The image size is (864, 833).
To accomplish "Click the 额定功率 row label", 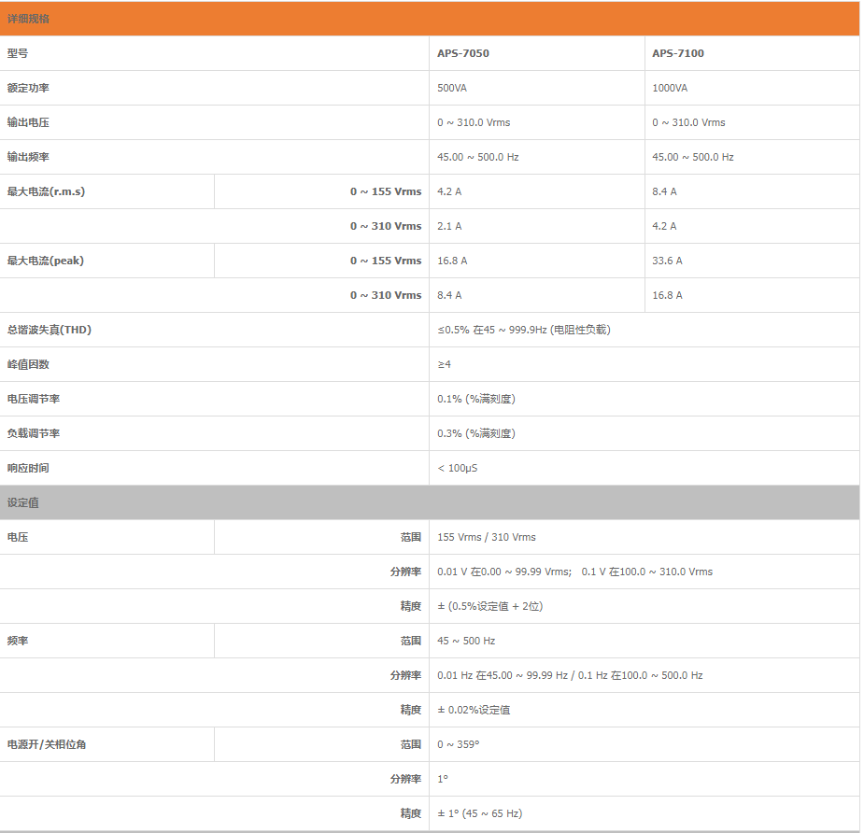I will (28, 88).
